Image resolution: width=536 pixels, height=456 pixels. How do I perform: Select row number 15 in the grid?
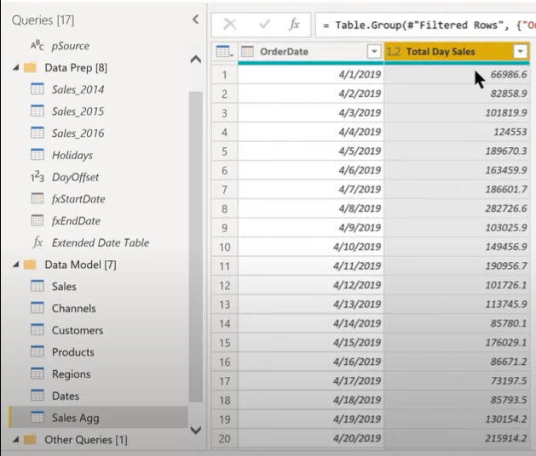point(225,343)
